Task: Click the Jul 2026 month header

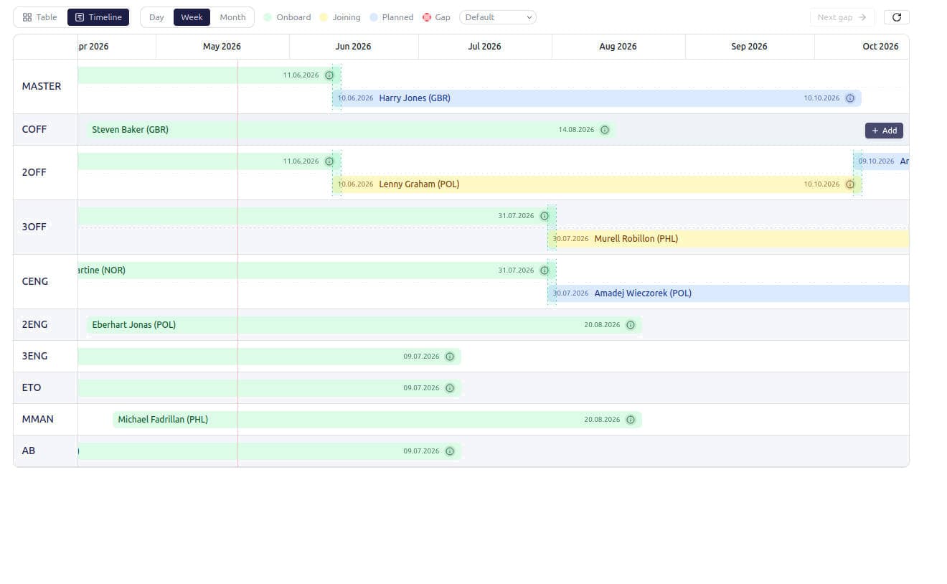Action: point(485,47)
